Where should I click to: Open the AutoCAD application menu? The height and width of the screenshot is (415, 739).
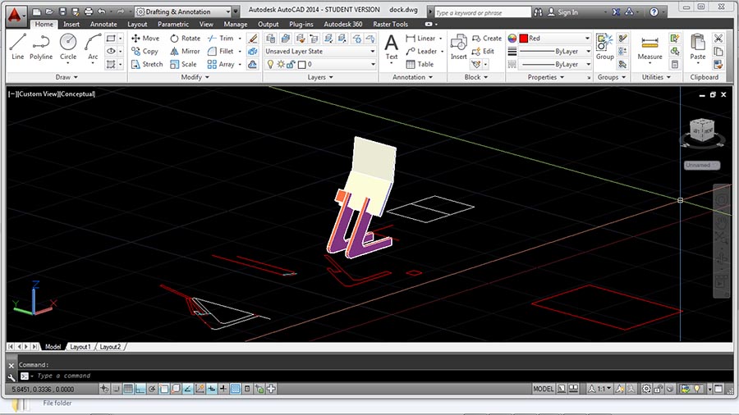click(15, 15)
